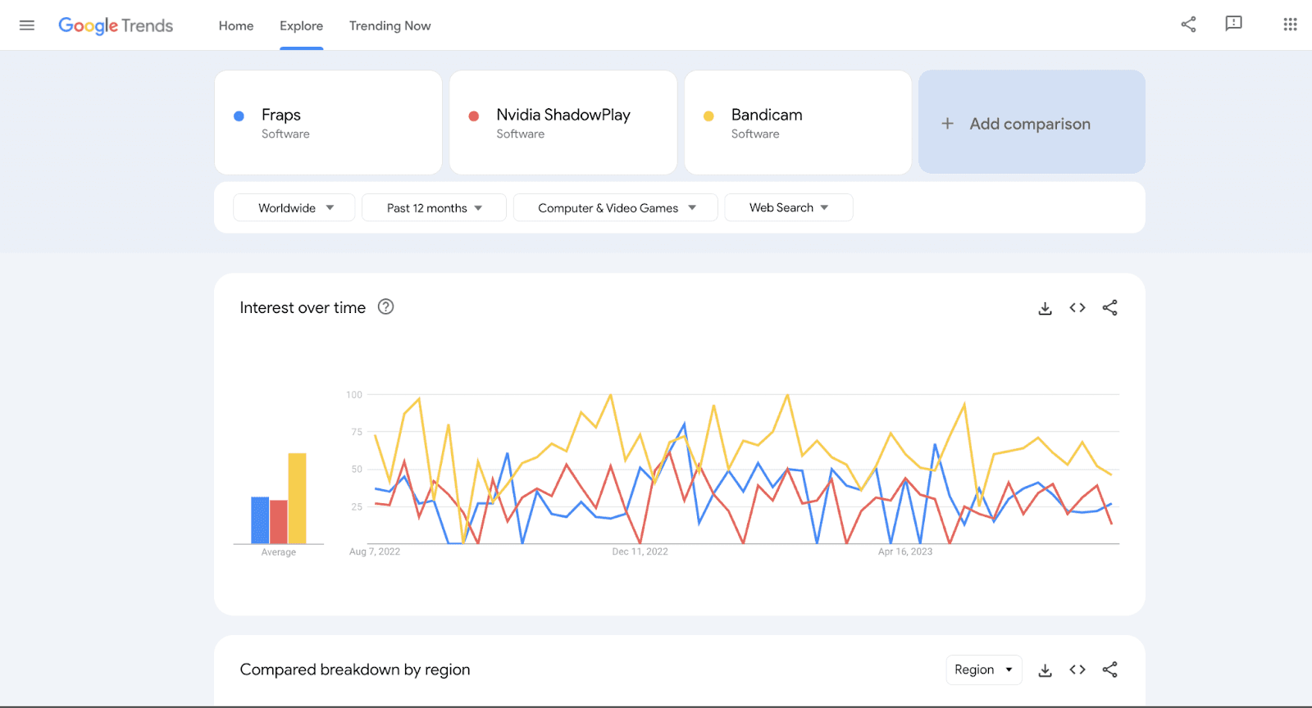Screen dimensions: 1312x708
Task: Open Computer & Video Games category dropdown
Action: [x=616, y=208]
